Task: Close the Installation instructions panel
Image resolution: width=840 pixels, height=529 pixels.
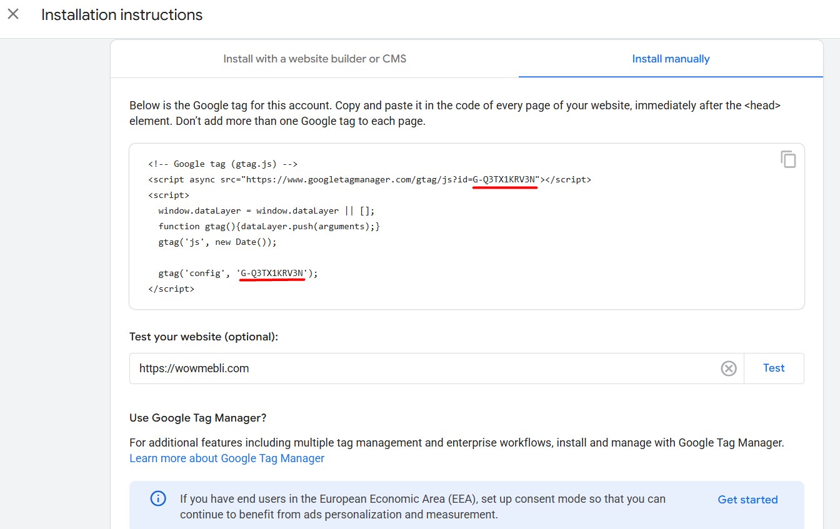Action: pyautogui.click(x=13, y=14)
